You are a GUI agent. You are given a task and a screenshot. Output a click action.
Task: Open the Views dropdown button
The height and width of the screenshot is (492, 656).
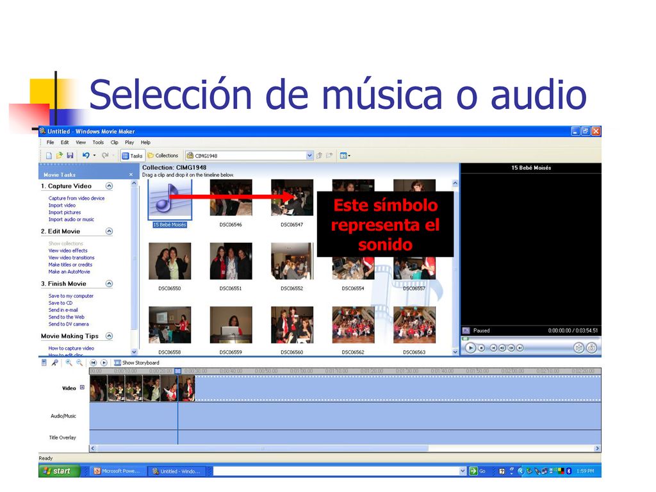(x=345, y=156)
